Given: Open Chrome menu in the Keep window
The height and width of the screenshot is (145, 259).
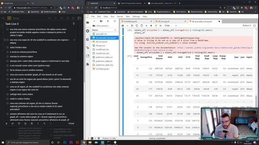Looking at the screenshot, I should (x=82, y=8).
